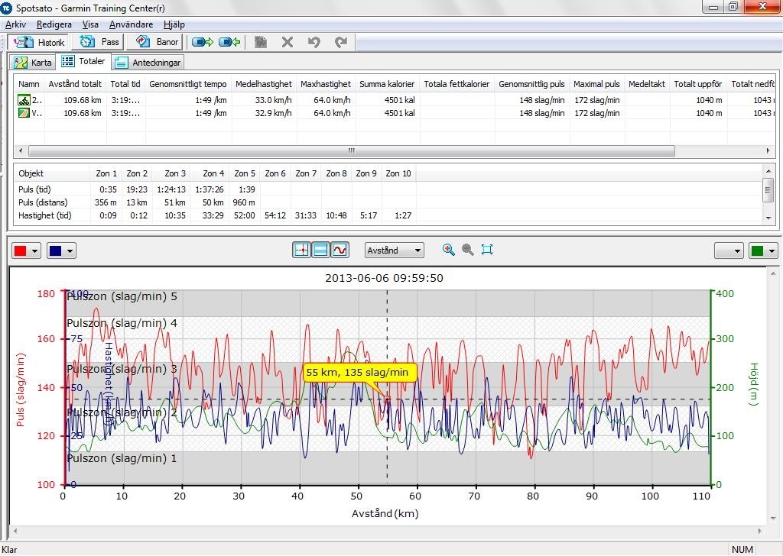
Task: Toggle the zone bands display button
Action: tap(321, 250)
